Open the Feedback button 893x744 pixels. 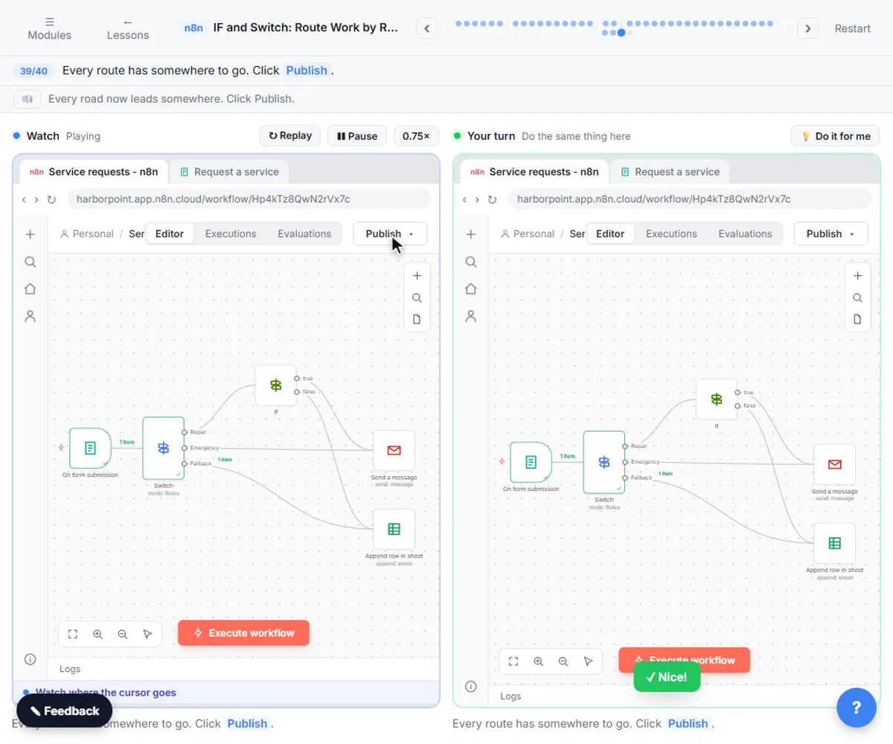[65, 711]
